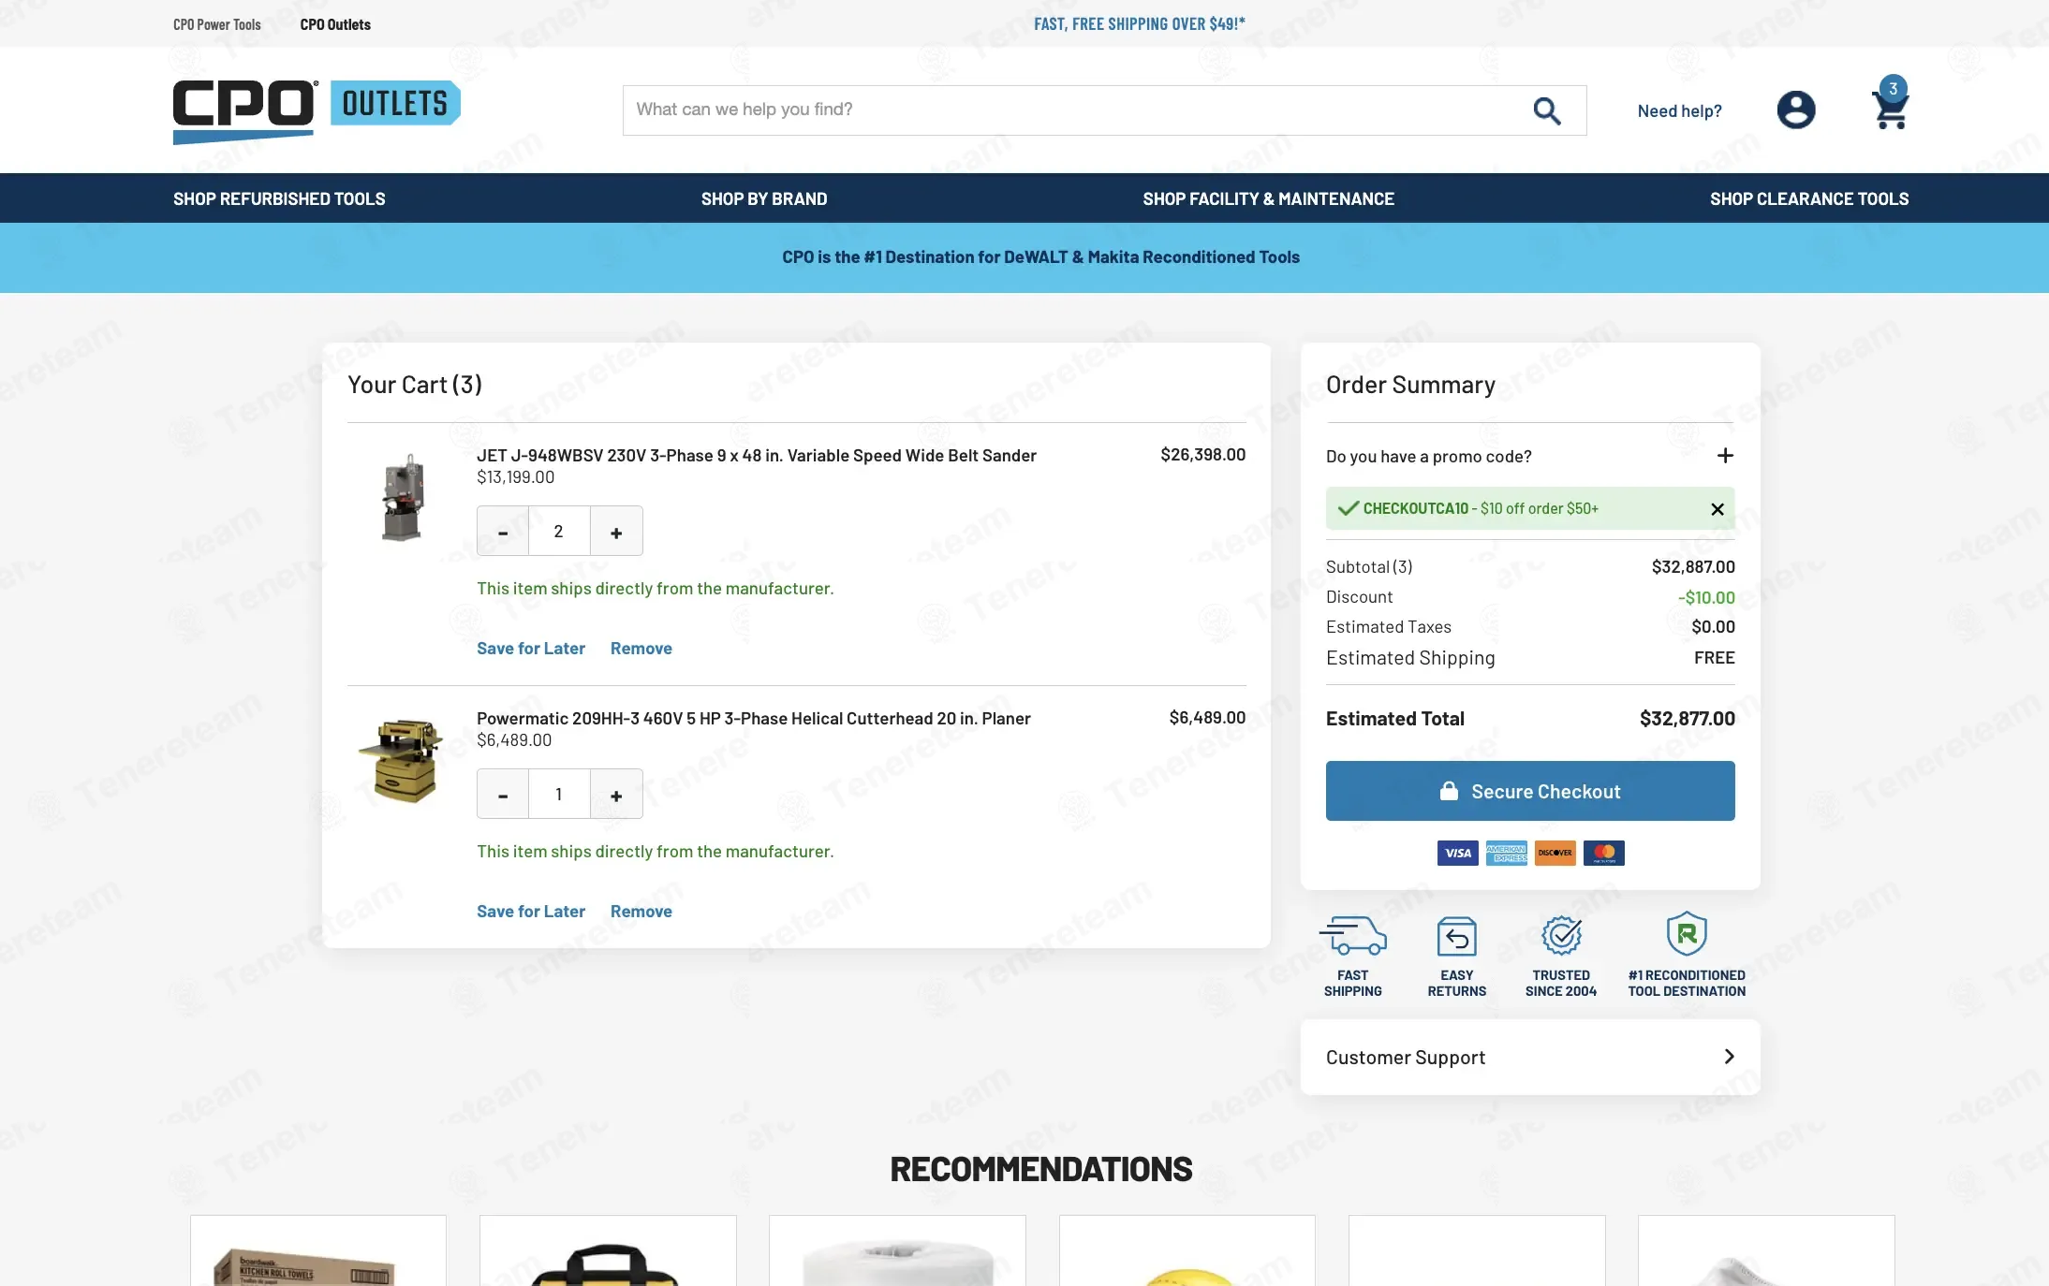Image resolution: width=2049 pixels, height=1286 pixels.
Task: Save the Powermatic planer for later
Action: pos(531,912)
